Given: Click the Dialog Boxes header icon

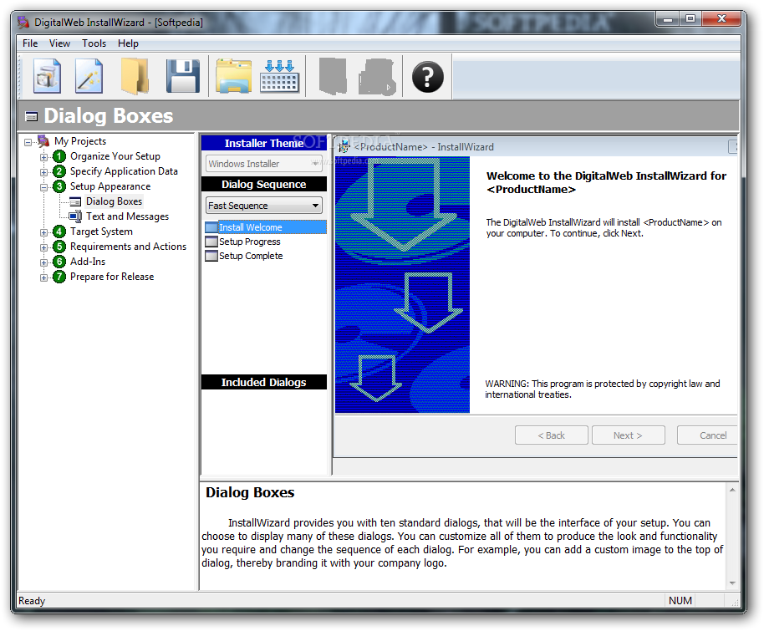Looking at the screenshot, I should coord(31,116).
